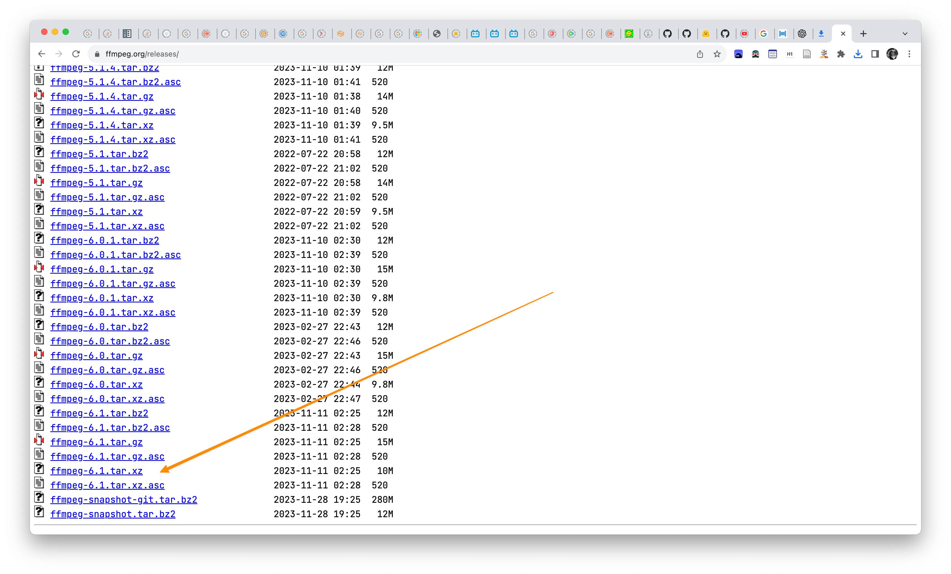This screenshot has width=951, height=574.
Task: Switch to the Google G tab
Action: 763,34
